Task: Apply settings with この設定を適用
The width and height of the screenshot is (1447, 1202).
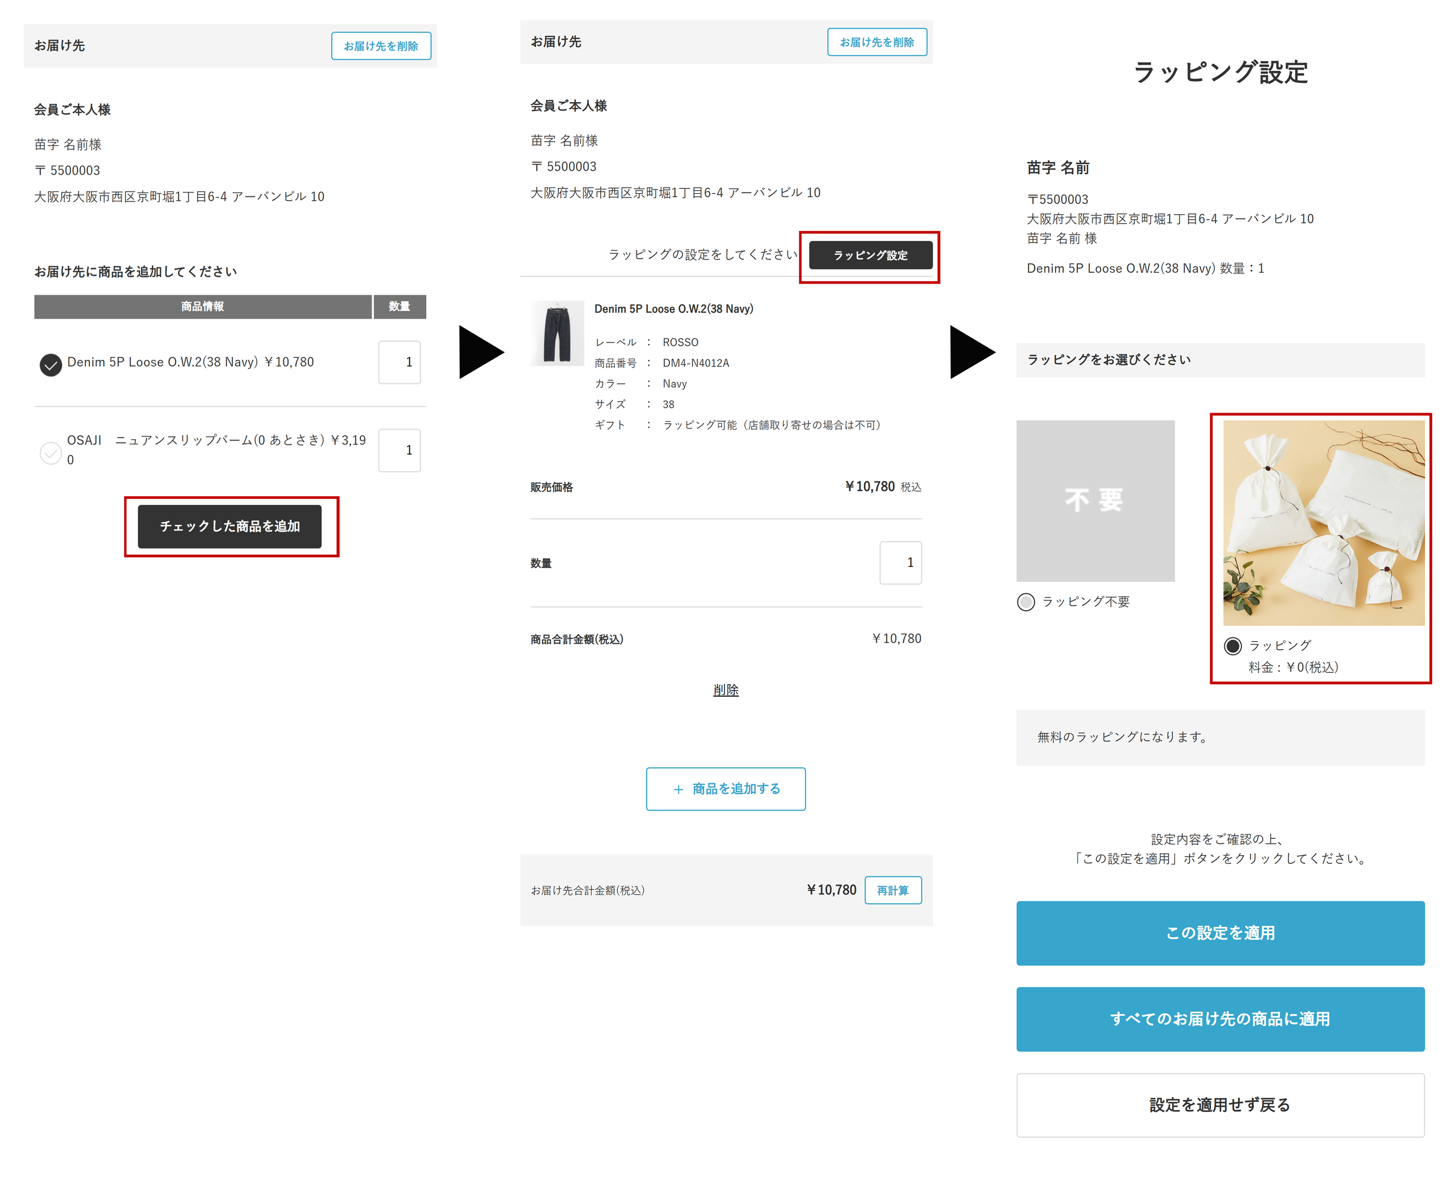Action: [x=1220, y=933]
